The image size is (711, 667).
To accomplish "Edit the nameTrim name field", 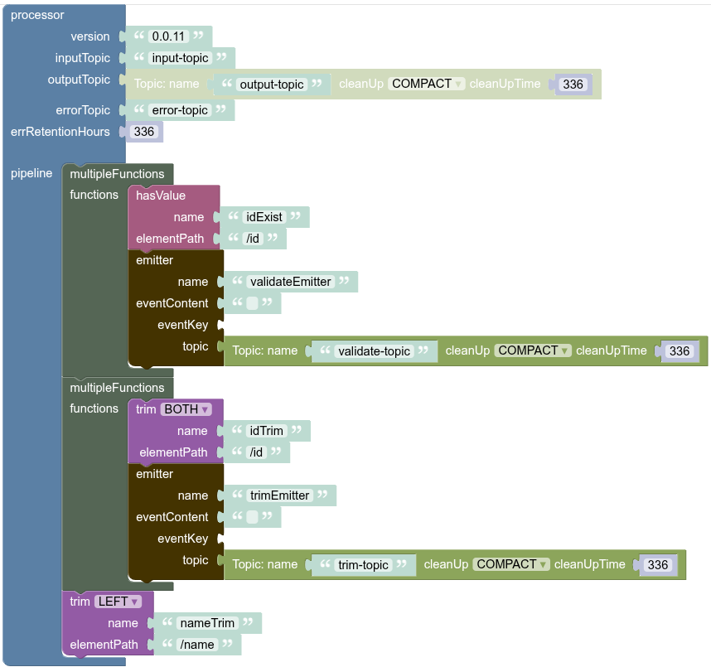I will (207, 623).
